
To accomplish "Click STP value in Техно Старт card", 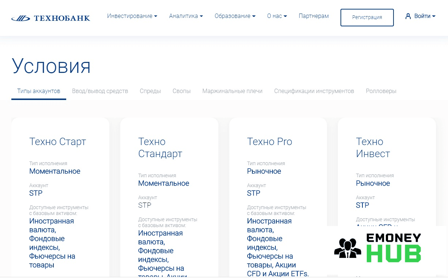I will coord(36,193).
